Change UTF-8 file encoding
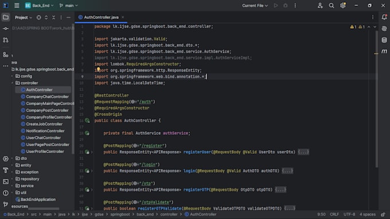 pyautogui.click(x=349, y=214)
